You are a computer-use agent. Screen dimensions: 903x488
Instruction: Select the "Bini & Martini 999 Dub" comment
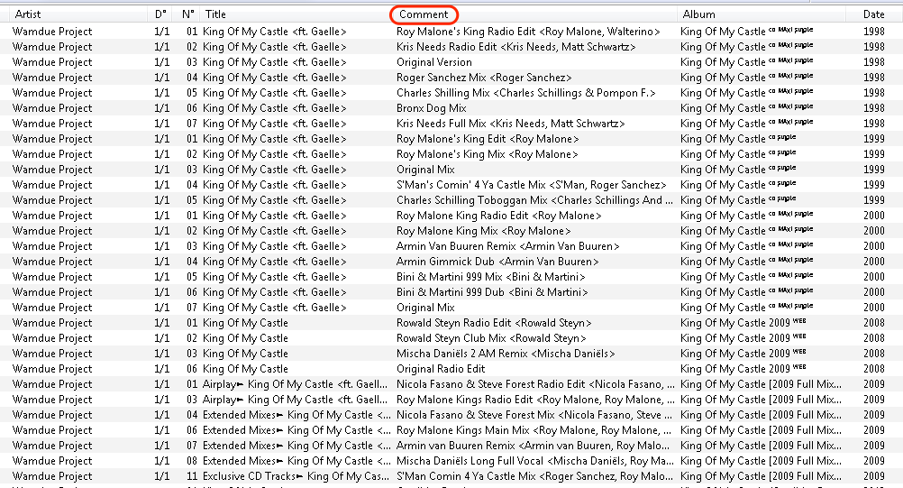point(492,292)
